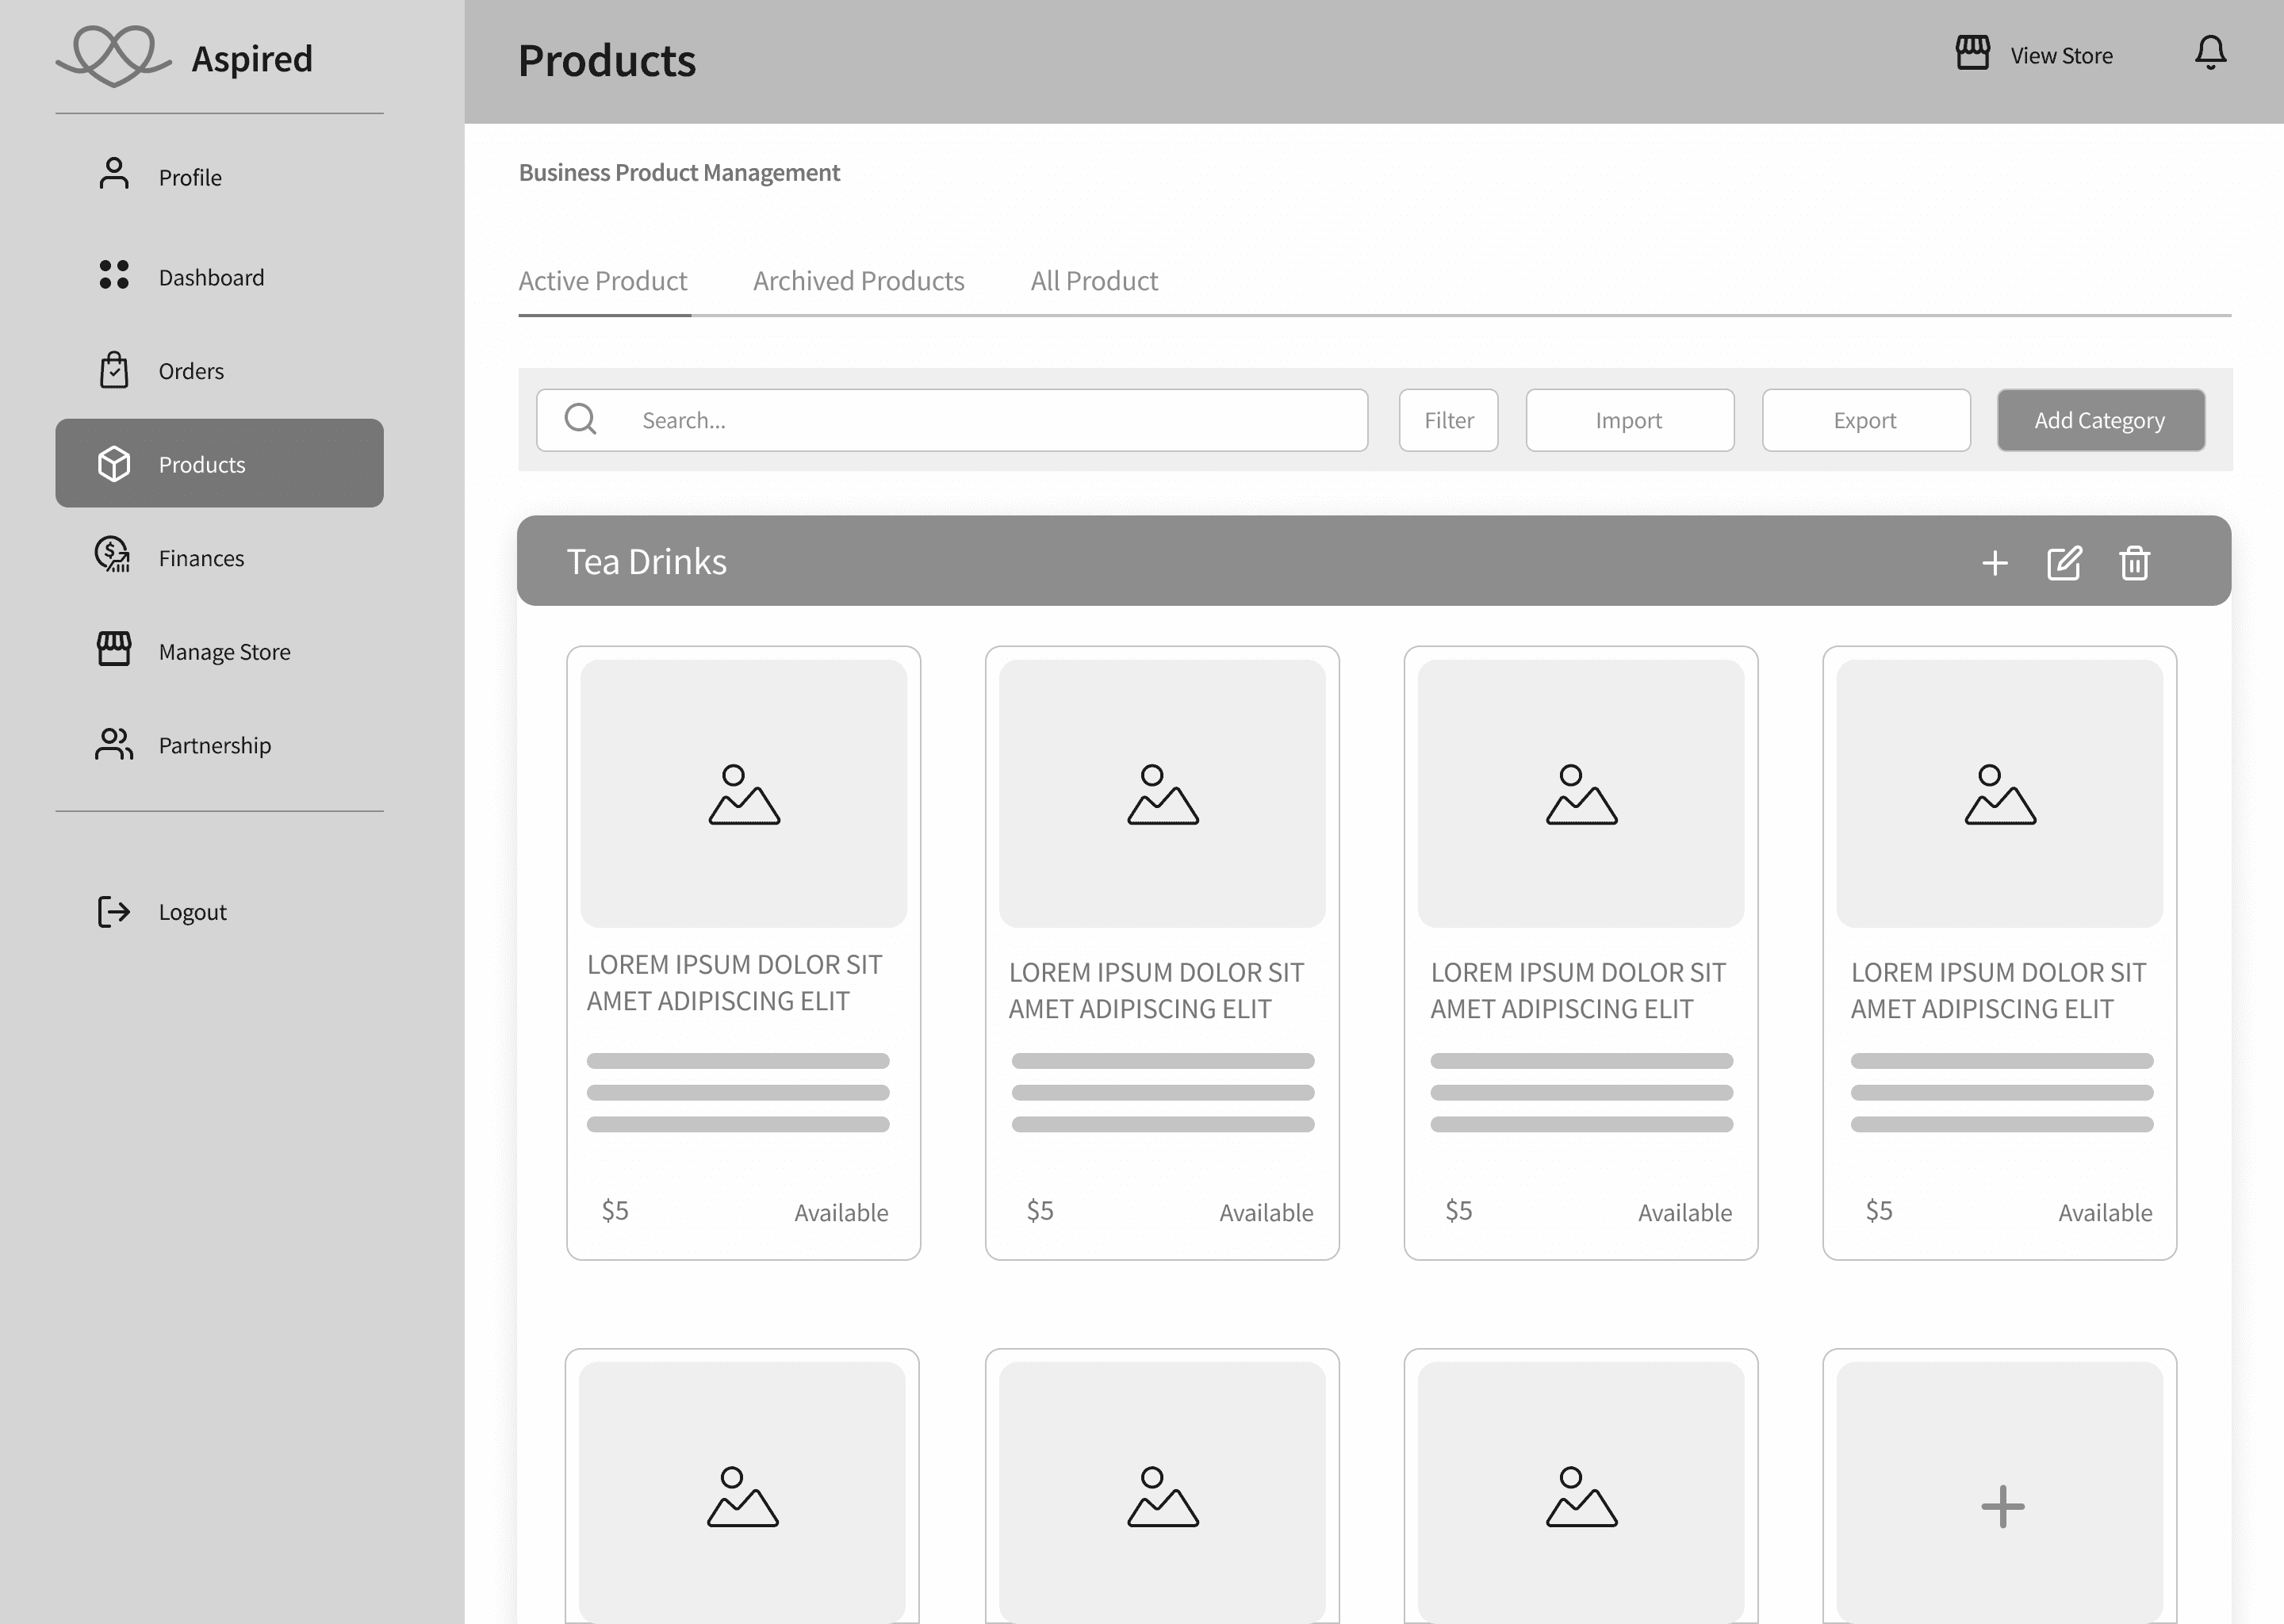Add a product using the Tea Drinks plus icon
Image resolution: width=2284 pixels, height=1624 pixels.
[1994, 563]
